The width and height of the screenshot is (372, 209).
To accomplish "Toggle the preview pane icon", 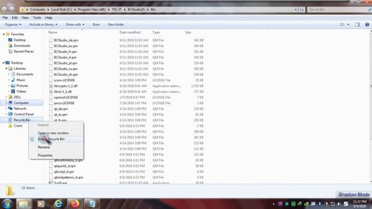I will pos(357,24).
